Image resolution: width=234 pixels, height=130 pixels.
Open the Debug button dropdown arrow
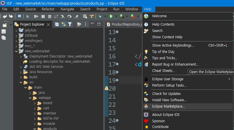click(105, 16)
